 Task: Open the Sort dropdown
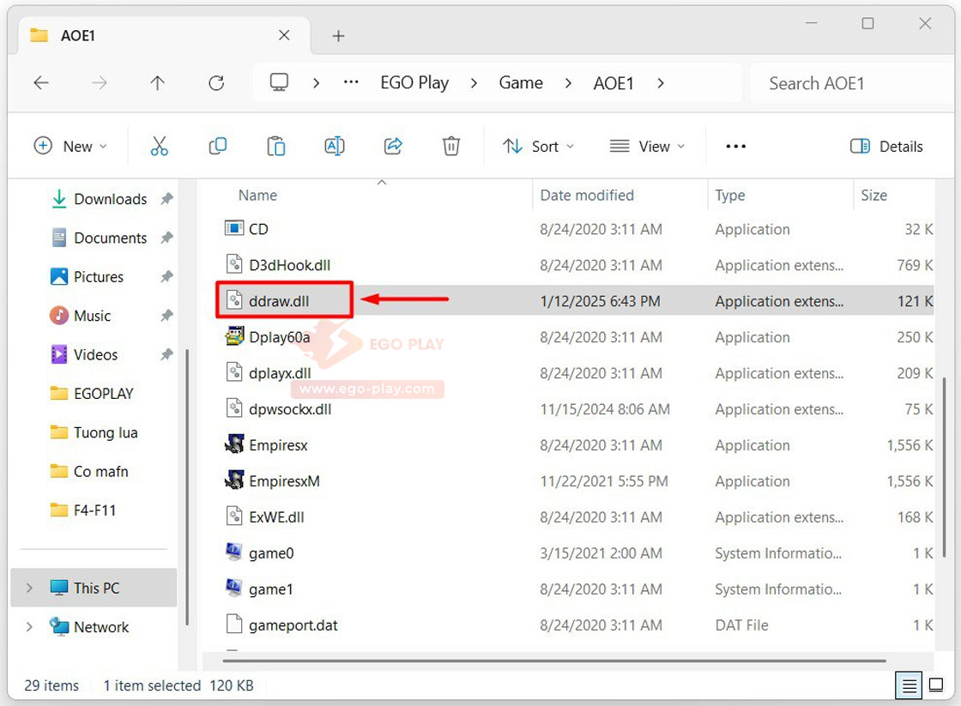538,147
